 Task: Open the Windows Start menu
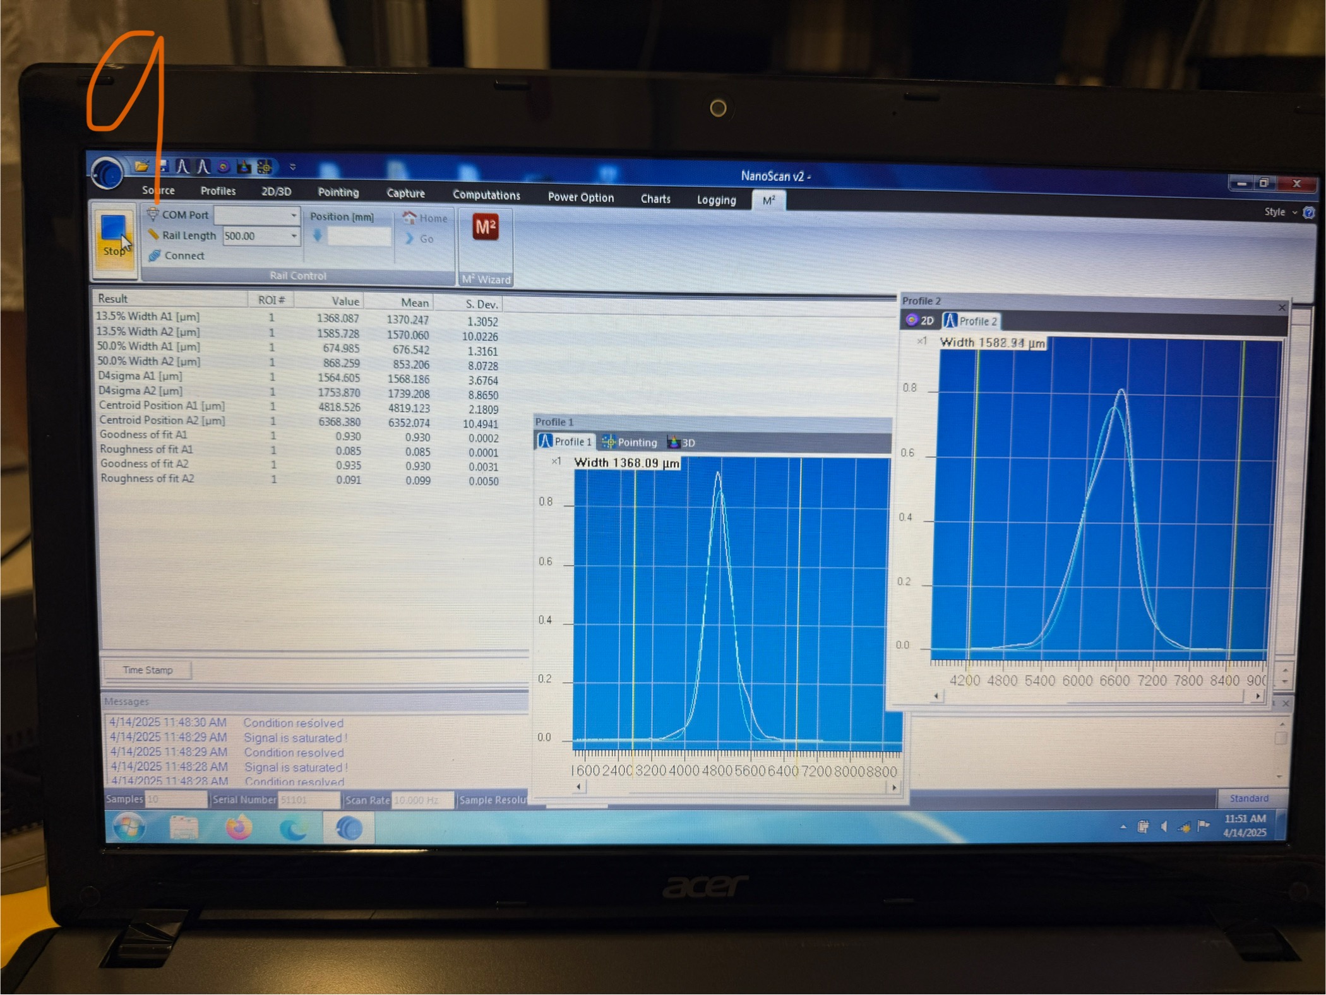pyautogui.click(x=129, y=828)
